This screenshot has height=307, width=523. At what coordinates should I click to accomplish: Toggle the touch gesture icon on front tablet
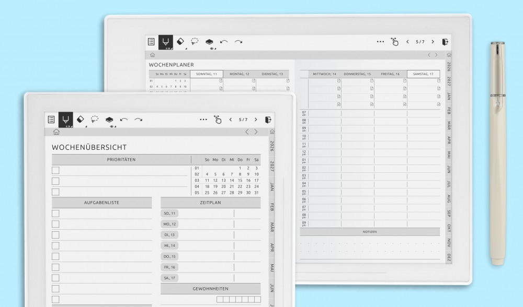218,120
